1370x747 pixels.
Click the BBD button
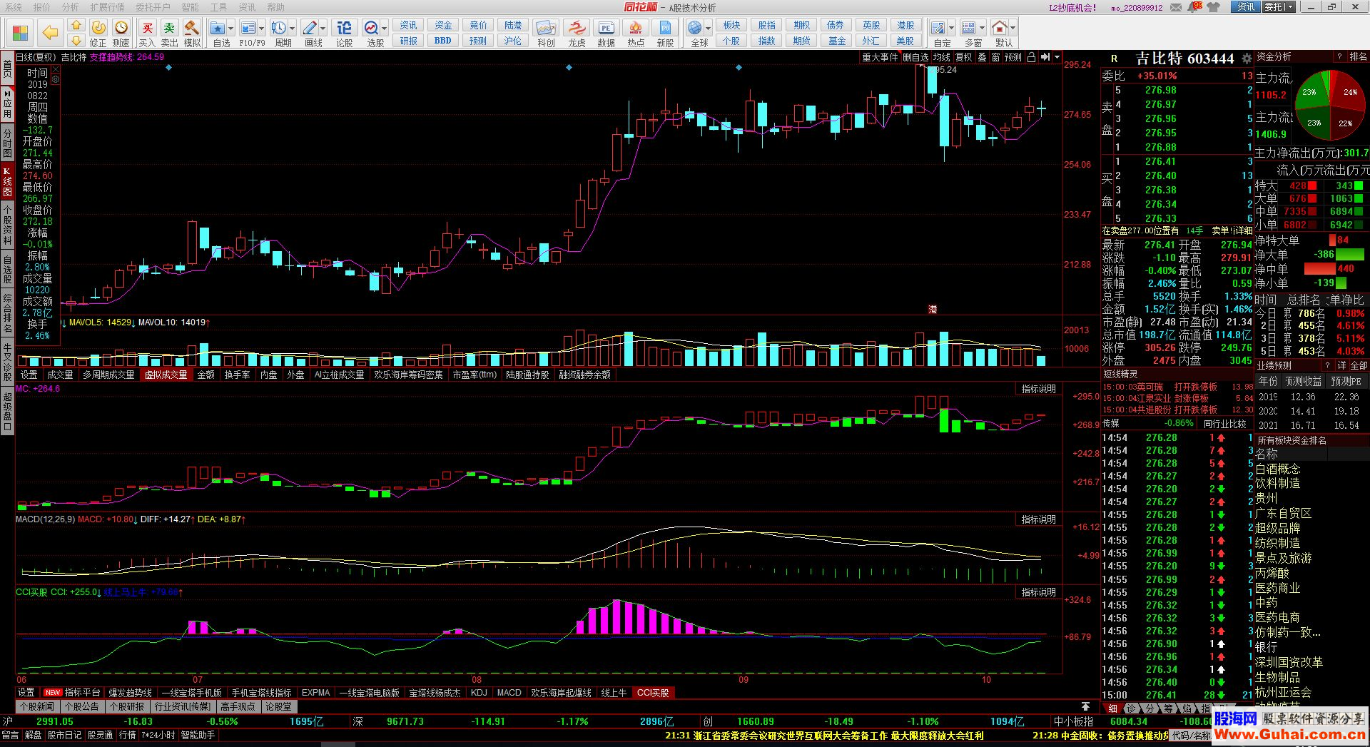click(x=443, y=41)
